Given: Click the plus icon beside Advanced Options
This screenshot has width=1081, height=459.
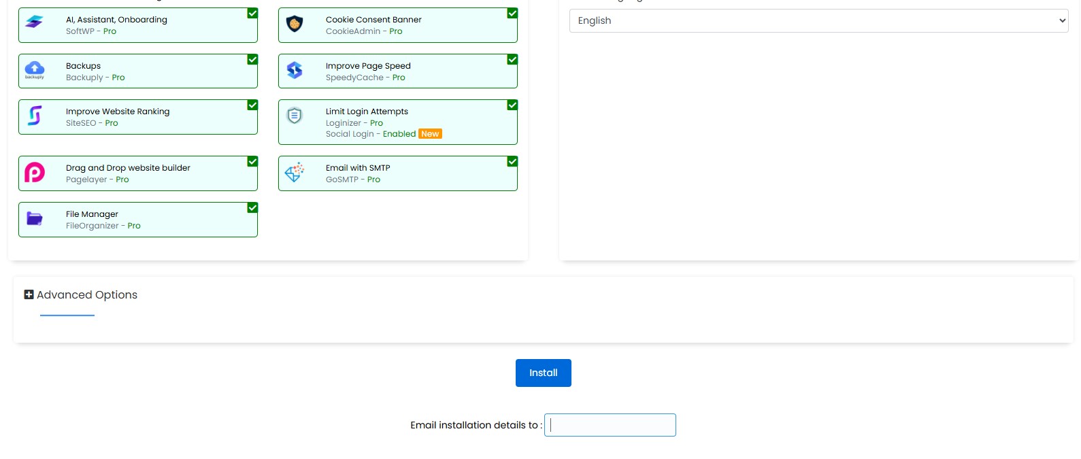Looking at the screenshot, I should tap(29, 294).
